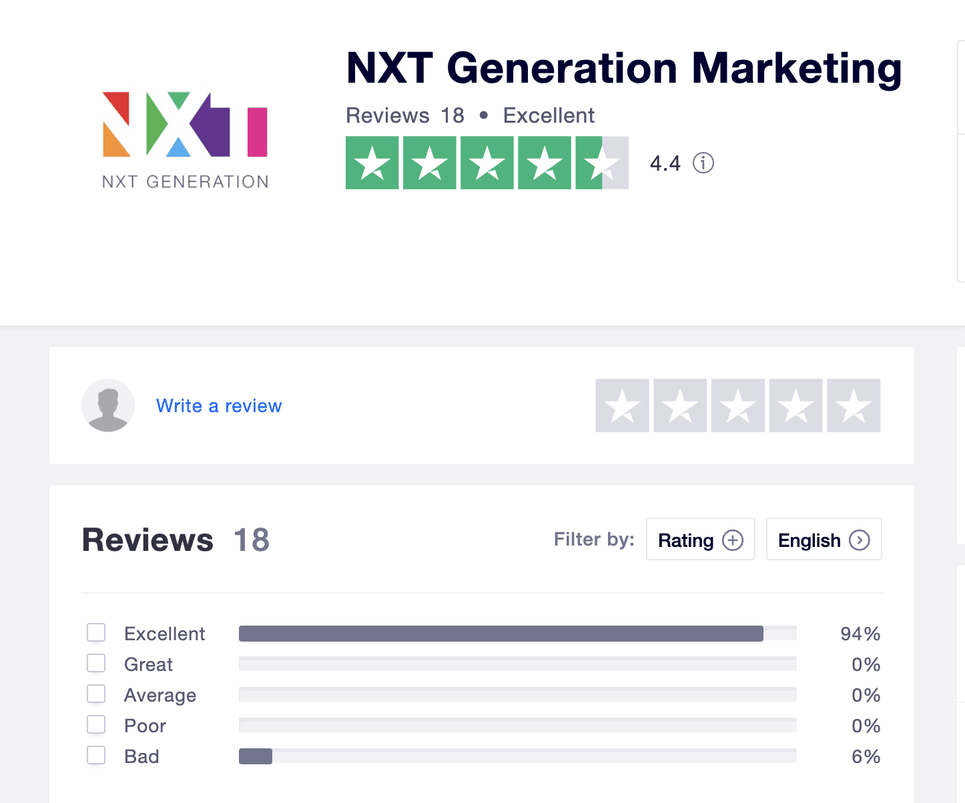Tick the Bad filter checkbox
Viewport: 965px width, 803px height.
click(x=96, y=755)
